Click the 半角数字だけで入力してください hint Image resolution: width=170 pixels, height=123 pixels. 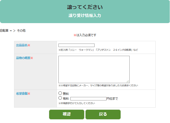pos(77,103)
